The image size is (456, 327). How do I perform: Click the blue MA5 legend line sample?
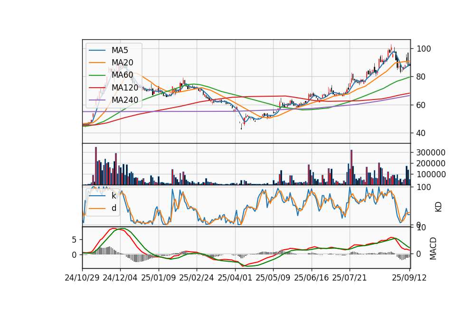pos(97,50)
